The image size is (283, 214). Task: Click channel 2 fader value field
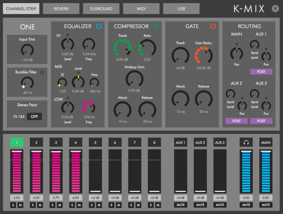[x=36, y=198]
